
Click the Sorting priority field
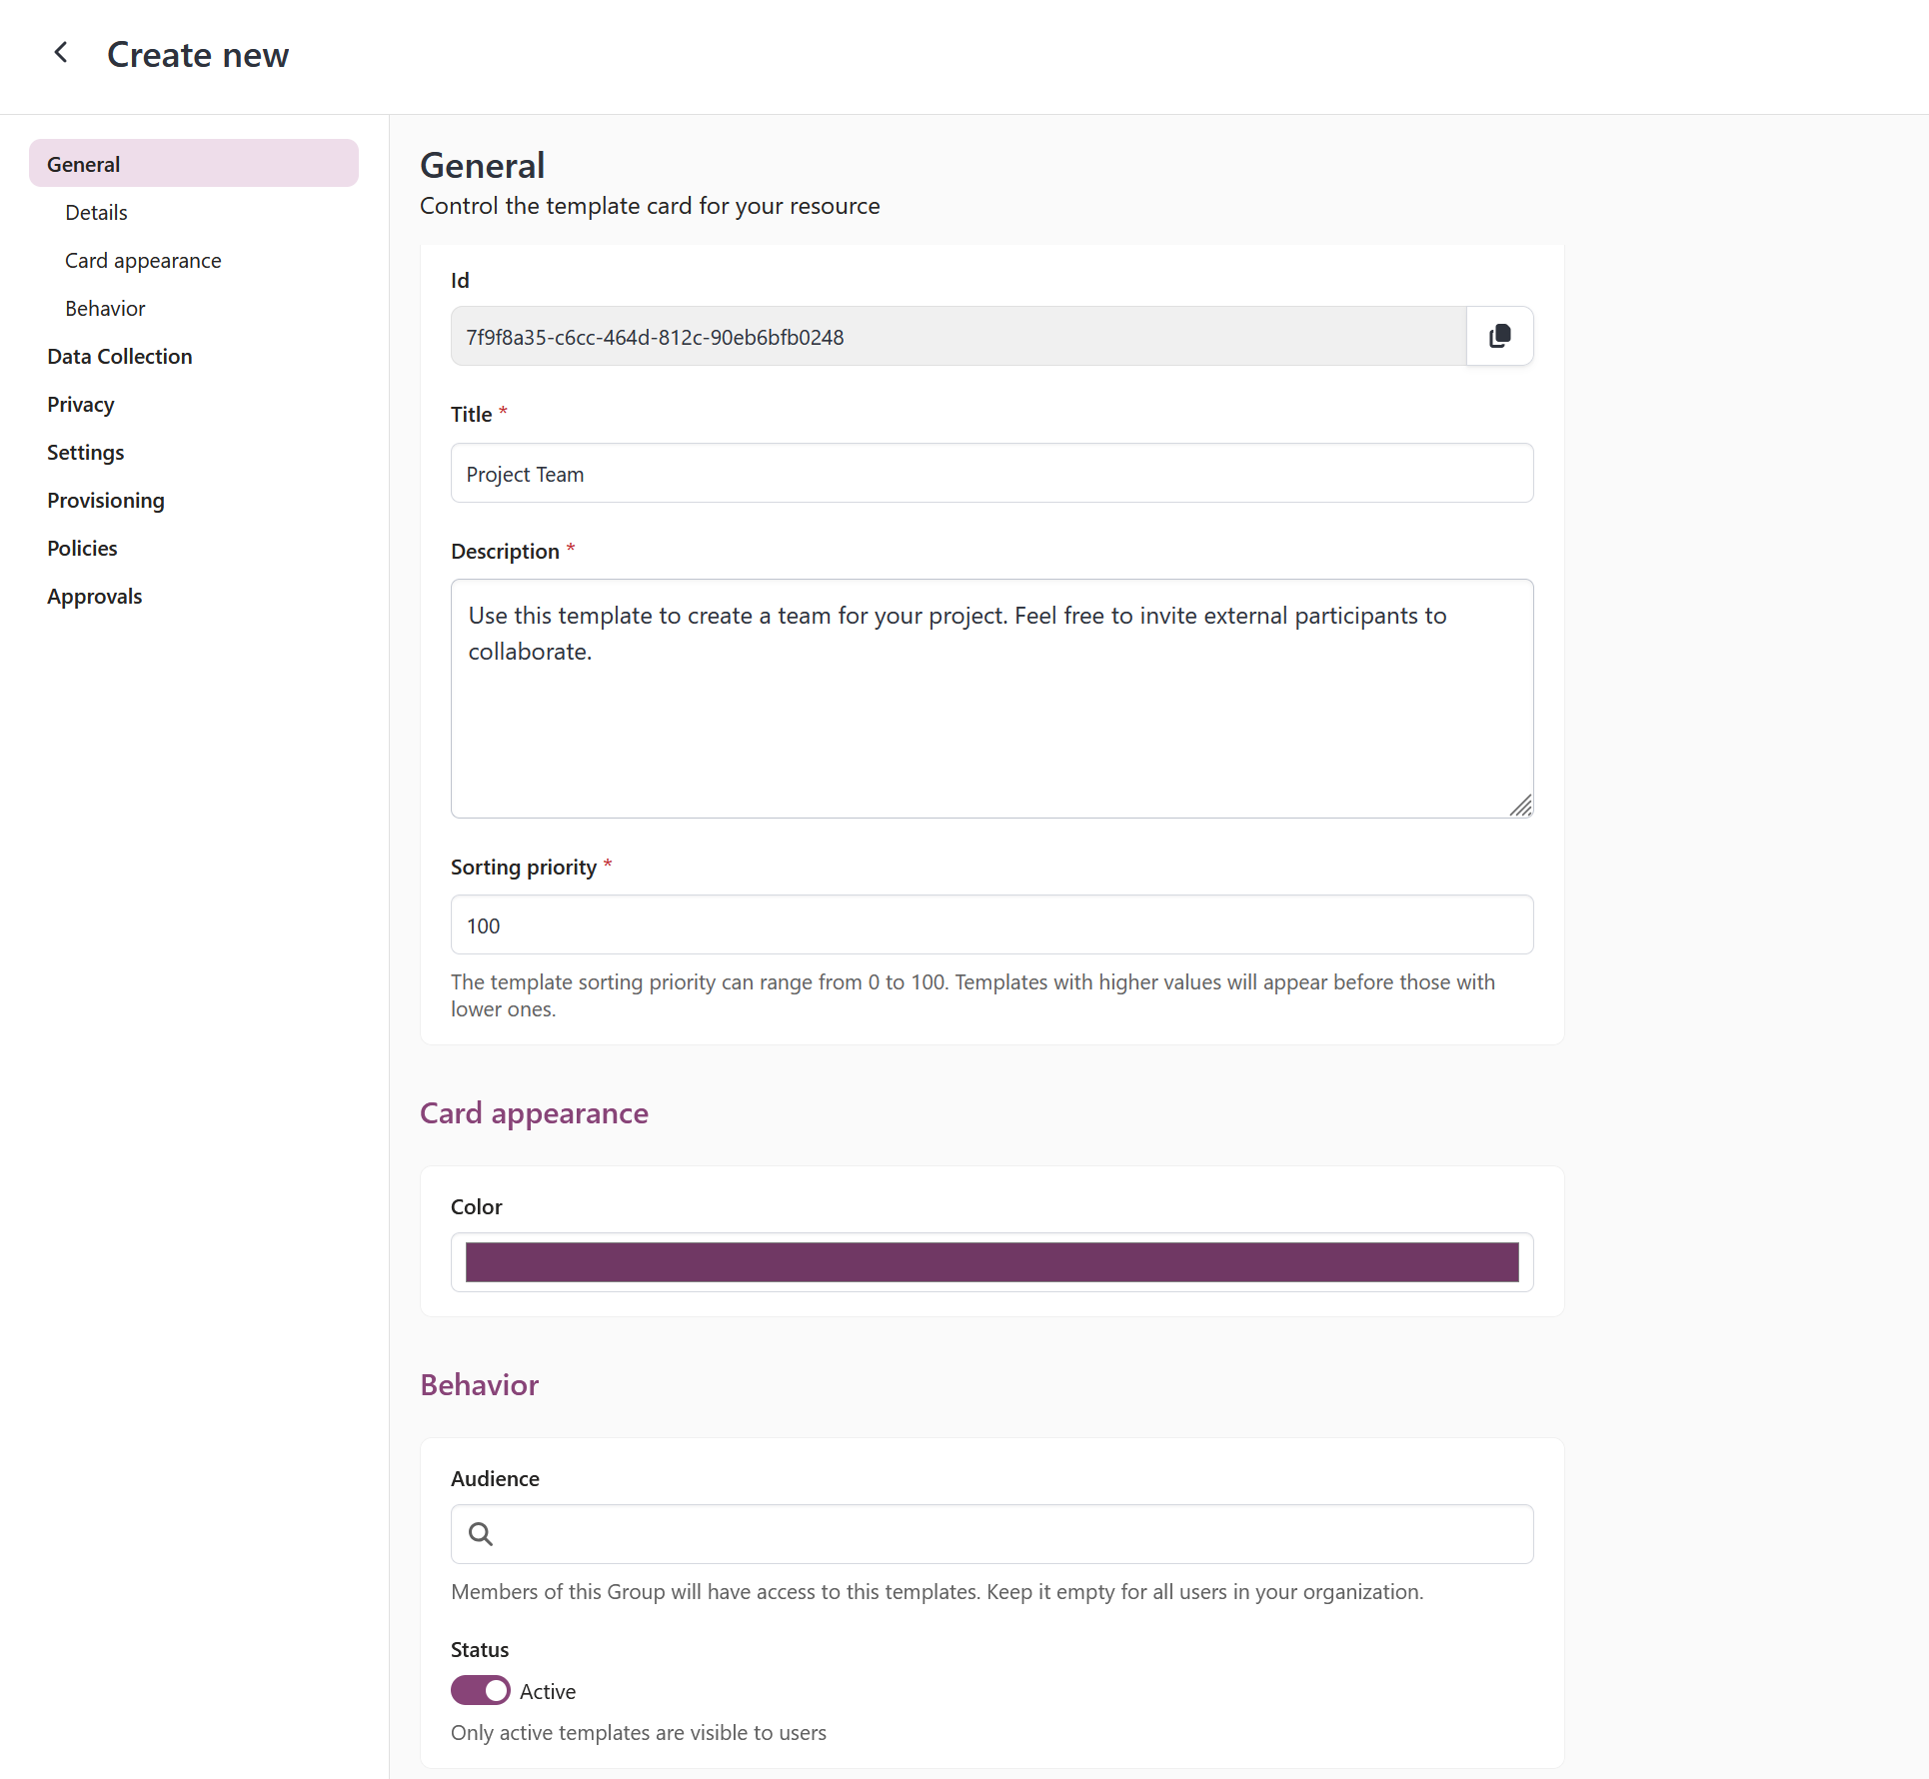(991, 925)
